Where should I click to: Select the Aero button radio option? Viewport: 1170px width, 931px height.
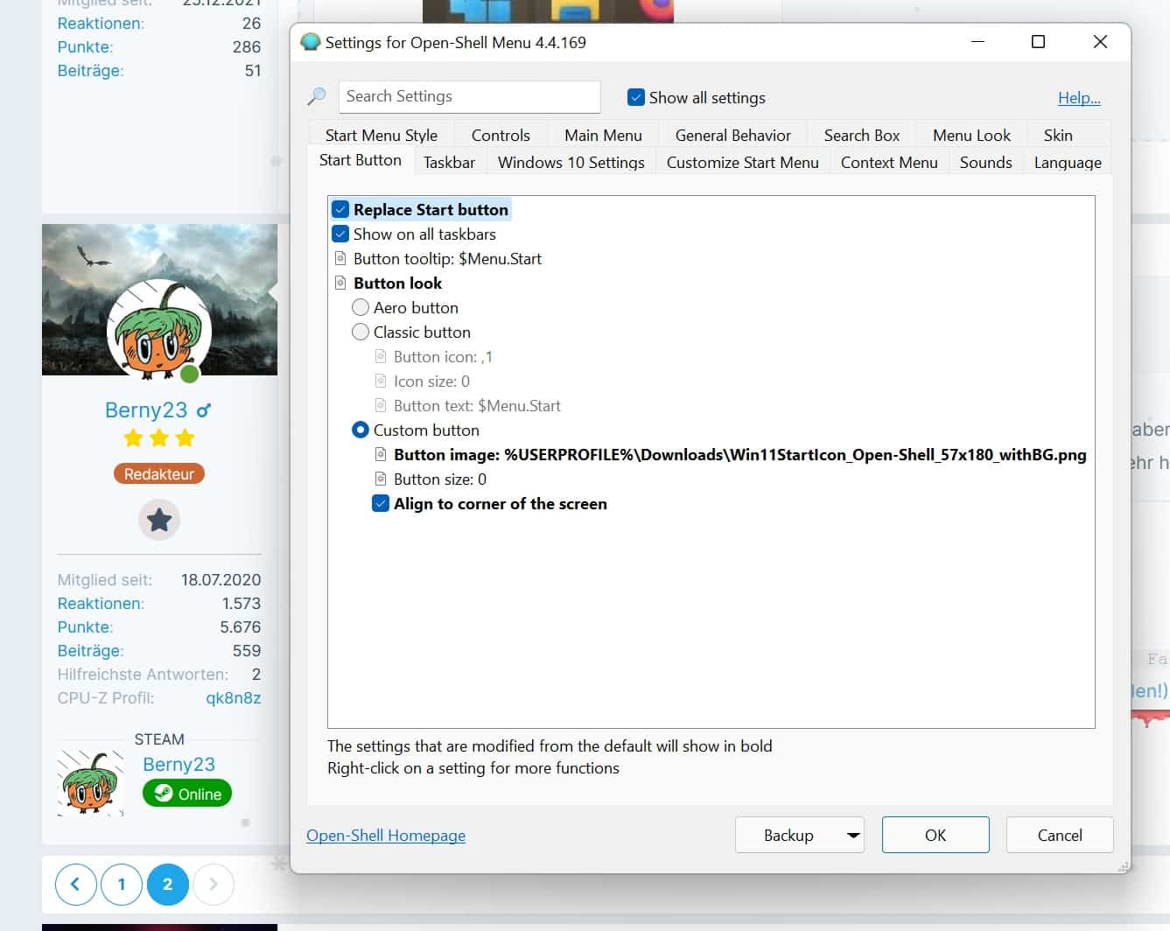point(361,307)
